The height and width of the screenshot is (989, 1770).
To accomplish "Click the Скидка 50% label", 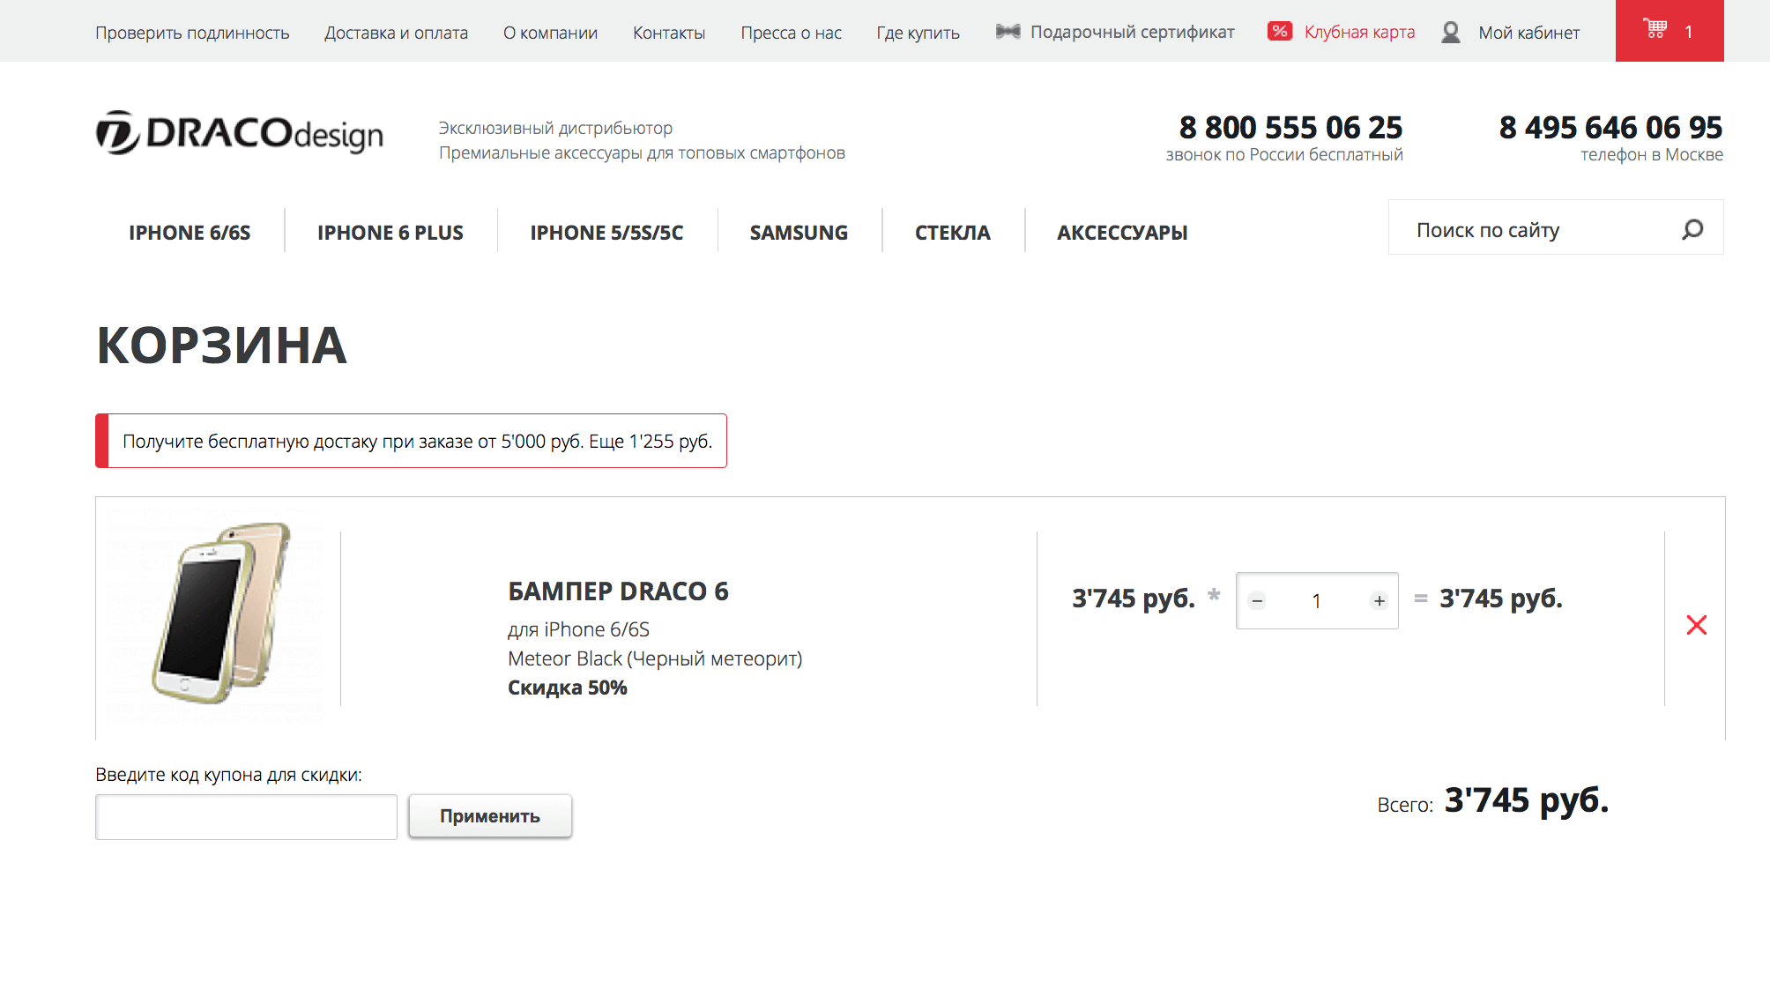I will [x=568, y=688].
